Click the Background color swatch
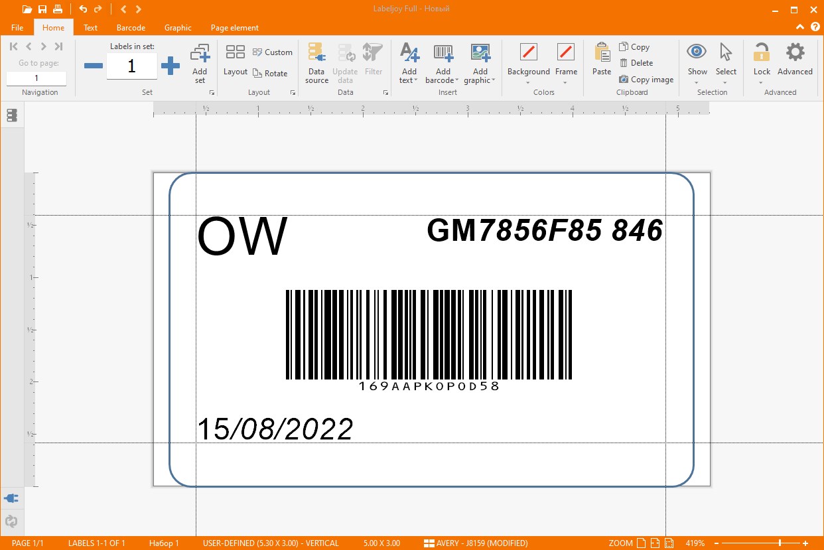824x550 pixels. point(529,52)
